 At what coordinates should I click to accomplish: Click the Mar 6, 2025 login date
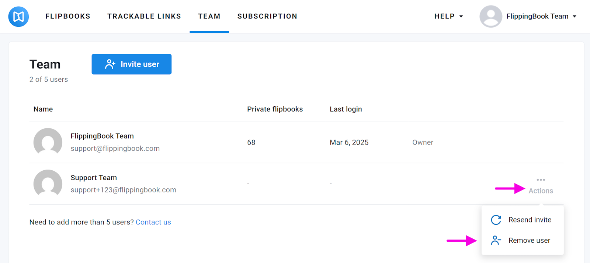pos(349,142)
